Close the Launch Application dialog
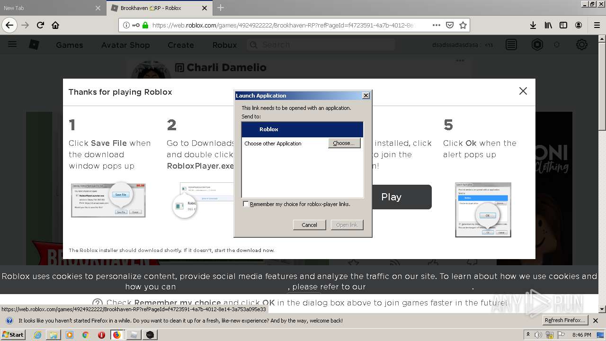Image resolution: width=606 pixels, height=341 pixels. tap(365, 95)
